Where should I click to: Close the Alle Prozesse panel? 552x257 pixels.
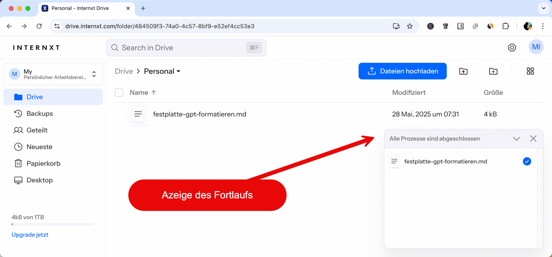(533, 139)
